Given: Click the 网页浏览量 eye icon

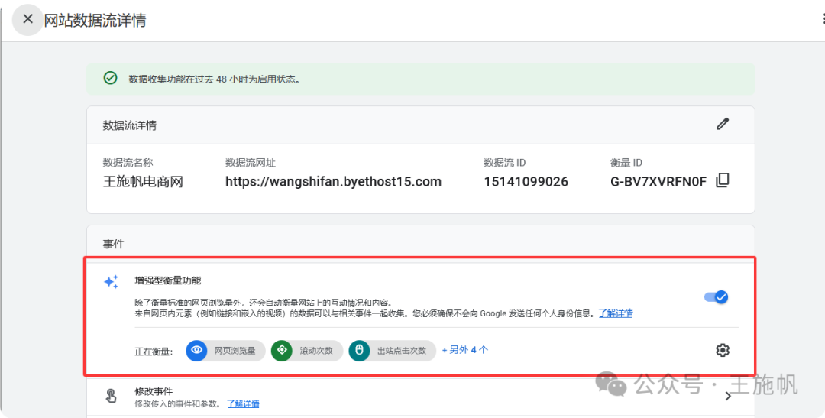Looking at the screenshot, I should pyautogui.click(x=196, y=350).
